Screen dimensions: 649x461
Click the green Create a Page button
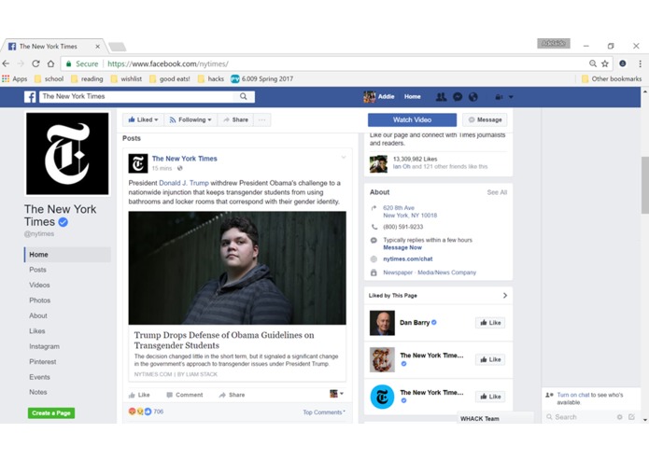51,413
